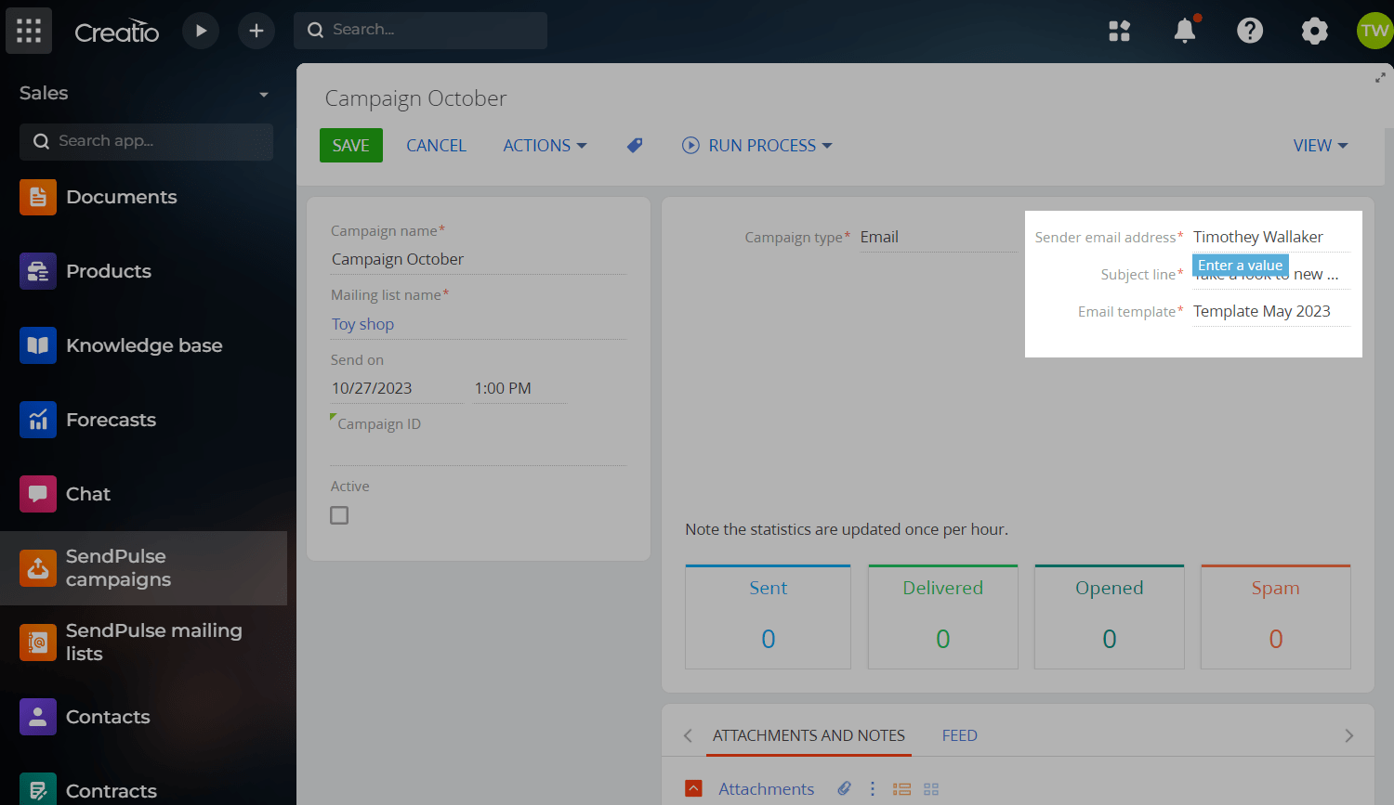The image size is (1394, 805).
Task: Open the Toy shop mailing list link
Action: coord(362,324)
